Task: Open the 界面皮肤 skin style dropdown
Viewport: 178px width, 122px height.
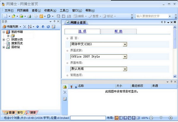Action: click(x=125, y=57)
